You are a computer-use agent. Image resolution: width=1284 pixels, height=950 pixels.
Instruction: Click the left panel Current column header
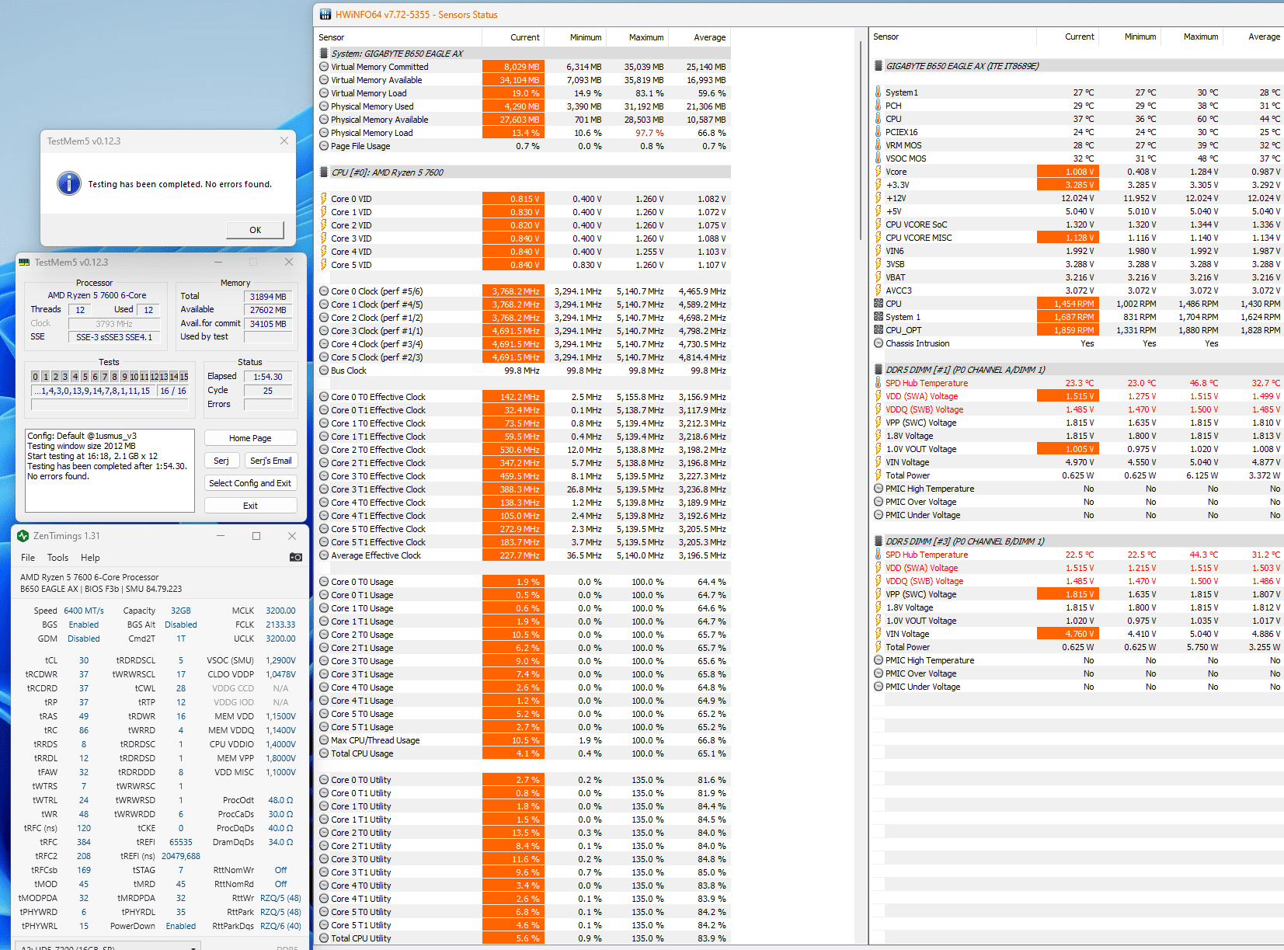pyautogui.click(x=513, y=37)
